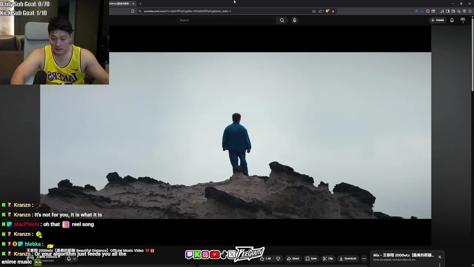This screenshot has height=267, width=474.
Task: Open Extensions puzzle-piece menu
Action: pos(428,11)
